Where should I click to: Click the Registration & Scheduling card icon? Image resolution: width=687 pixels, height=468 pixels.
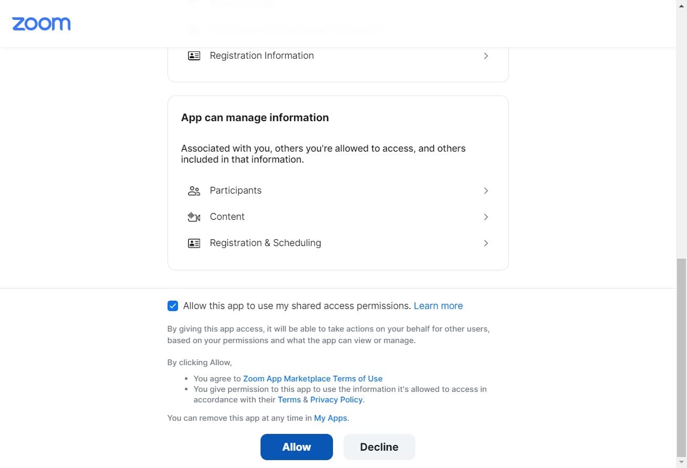(194, 243)
